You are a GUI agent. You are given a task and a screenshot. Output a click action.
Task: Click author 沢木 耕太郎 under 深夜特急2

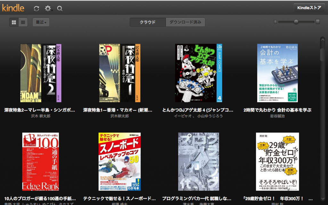tap(41, 116)
